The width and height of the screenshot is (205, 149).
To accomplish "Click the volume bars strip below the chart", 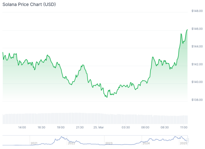I will (95, 118).
